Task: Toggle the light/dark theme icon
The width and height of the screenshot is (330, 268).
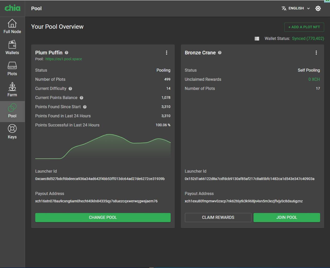Action: 318,8
